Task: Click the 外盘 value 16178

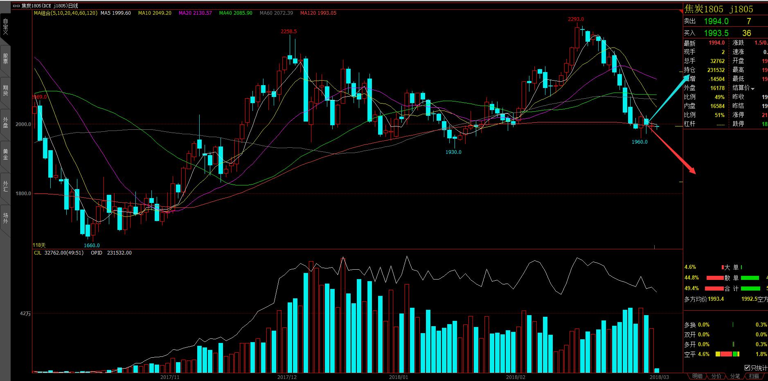Action: [x=717, y=88]
